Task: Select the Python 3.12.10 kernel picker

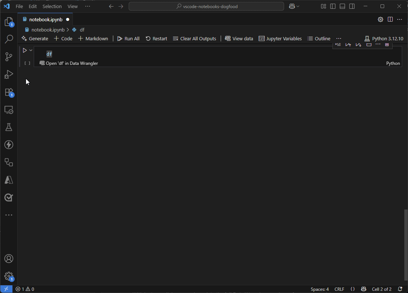Action: [384, 39]
